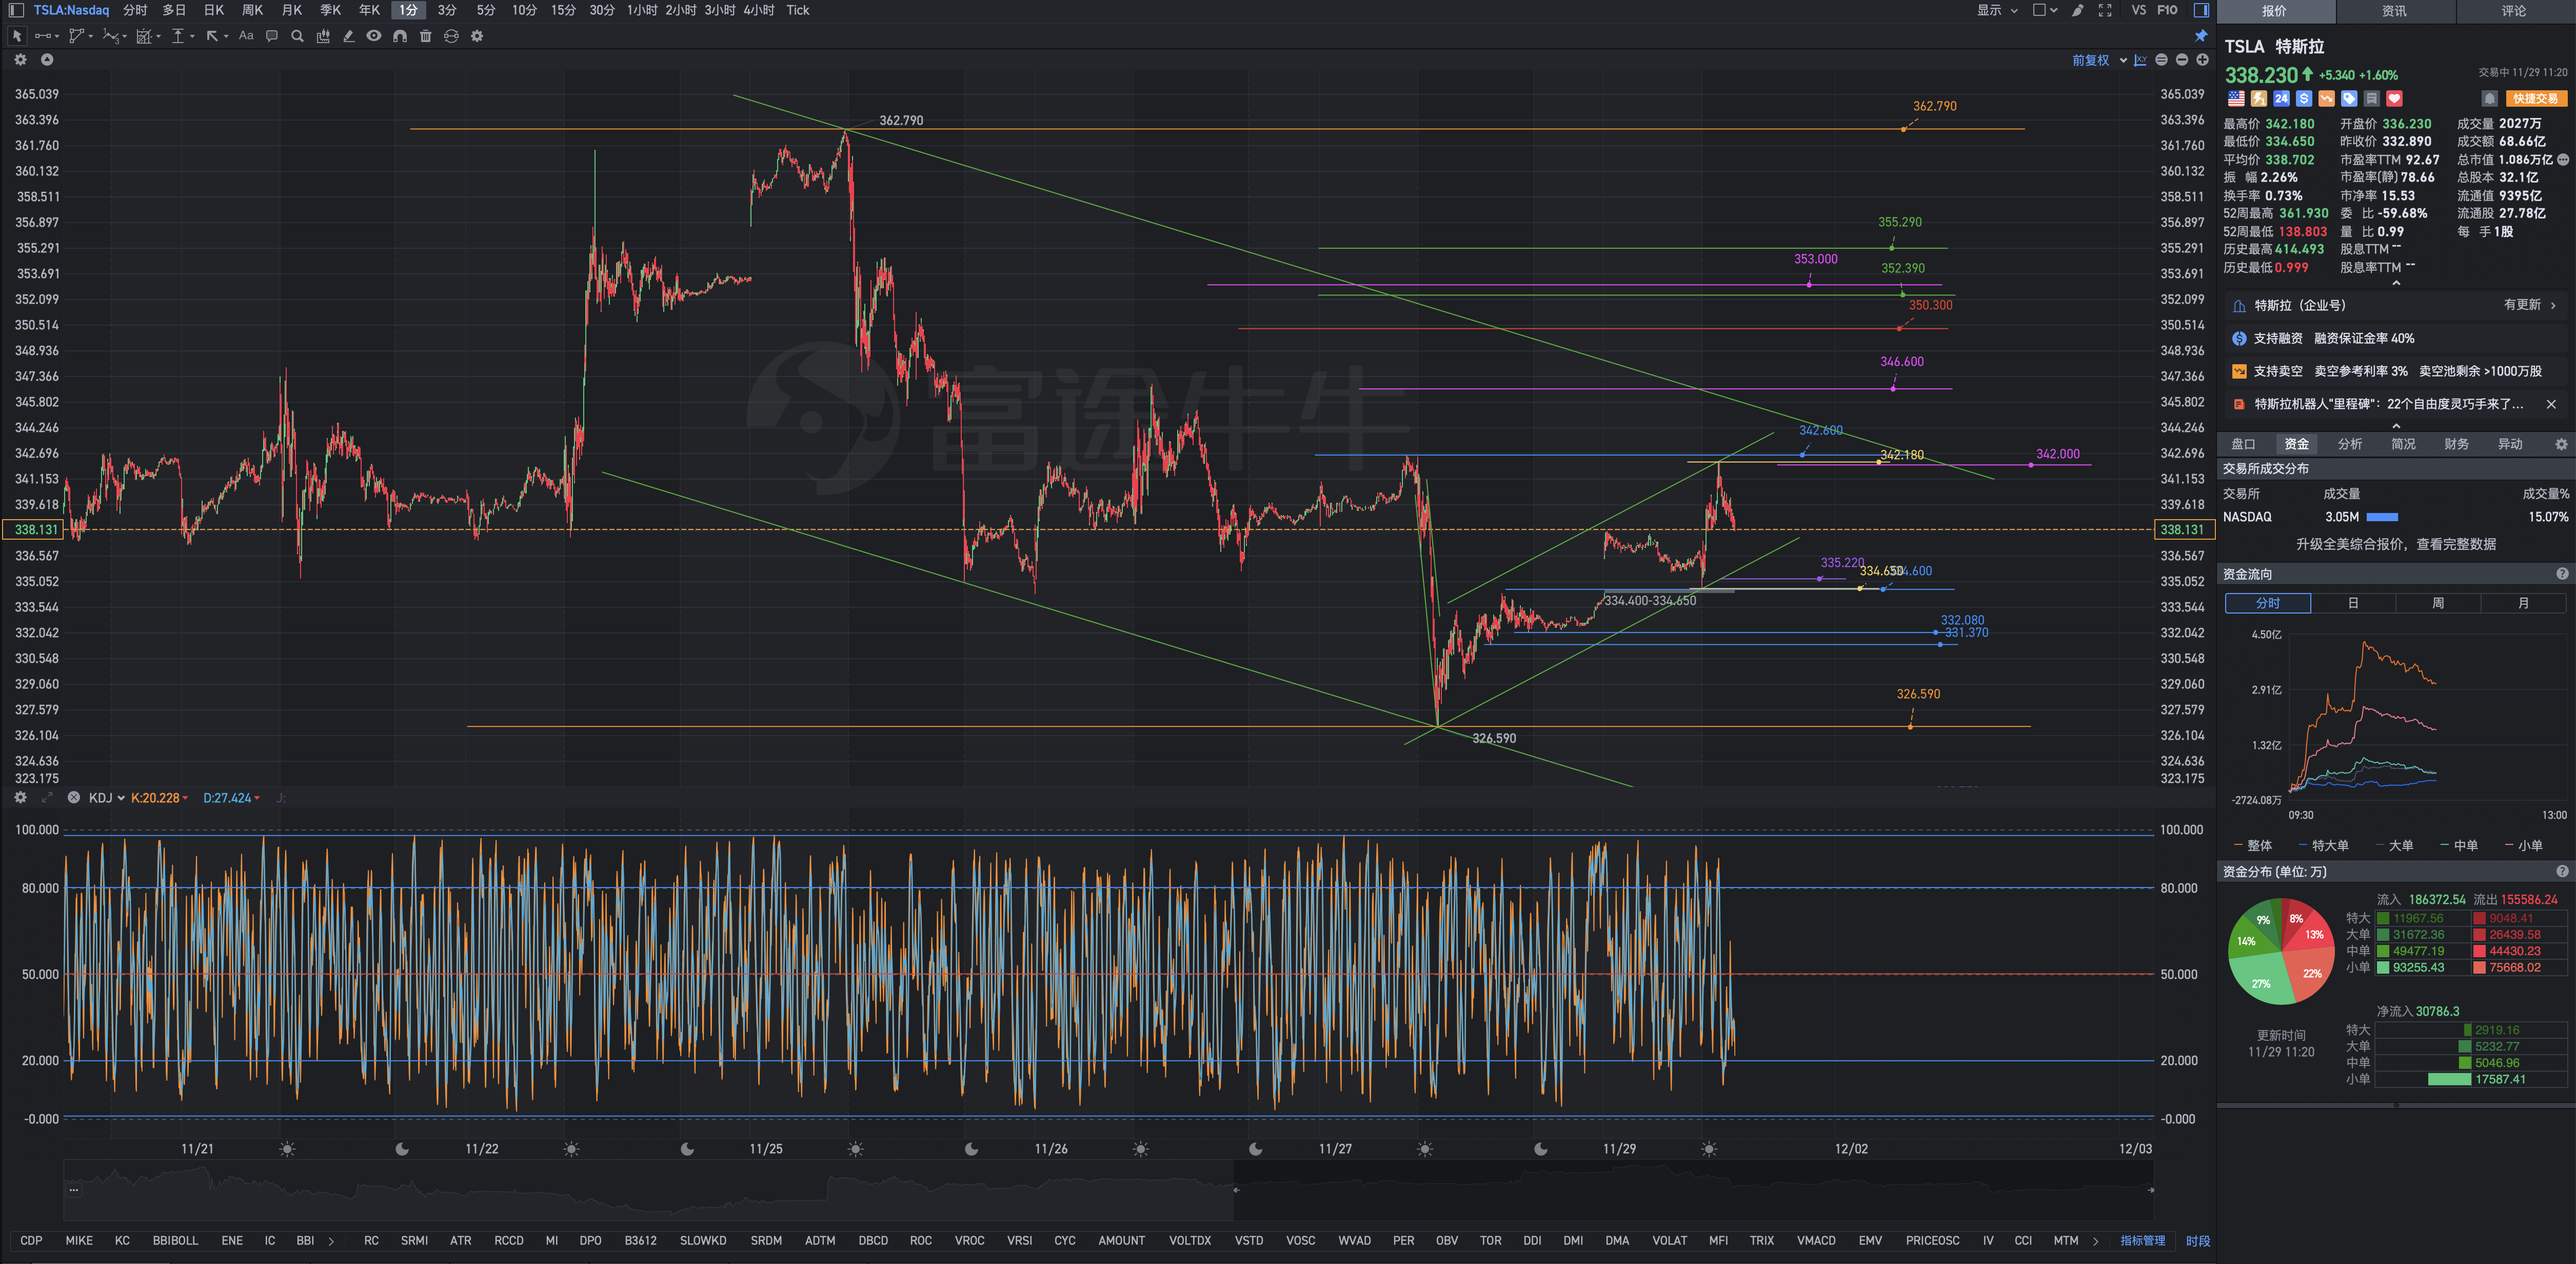The width and height of the screenshot is (2576, 1264).
Task: Open drawing toolbar settings gear
Action: point(477,36)
